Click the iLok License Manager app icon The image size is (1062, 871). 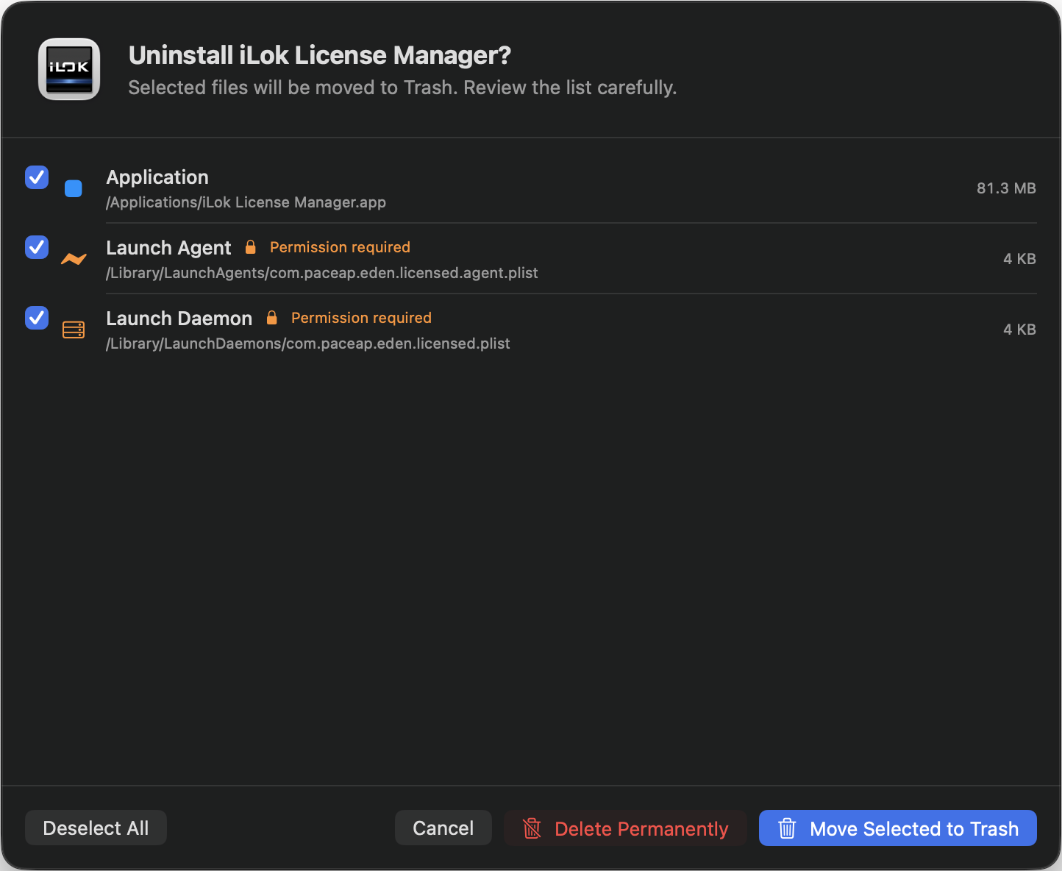click(69, 69)
